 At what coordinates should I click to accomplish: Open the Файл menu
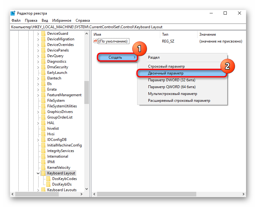[x=16, y=20]
